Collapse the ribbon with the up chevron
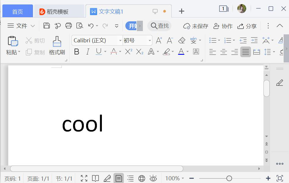289x183 pixels. pos(279,26)
